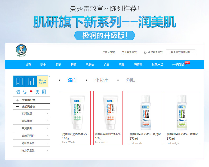209x167 pixels.
Task: Open the chevron next to 白润美白
Action: [x=47, y=128]
